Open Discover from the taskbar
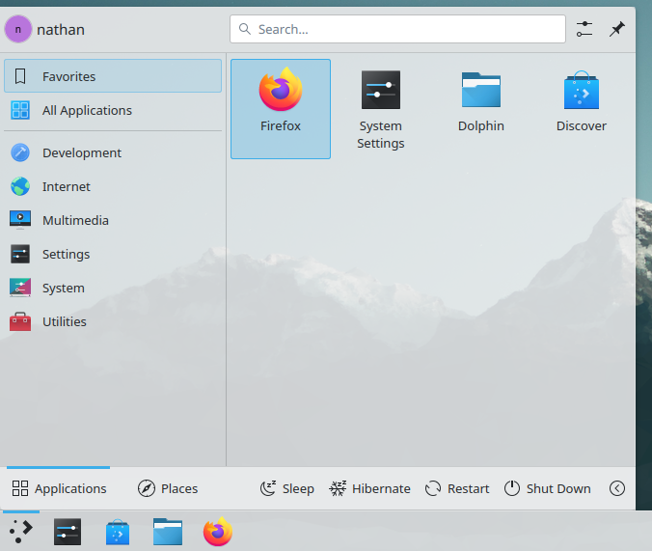Screen dimensions: 652x551 (x=118, y=532)
